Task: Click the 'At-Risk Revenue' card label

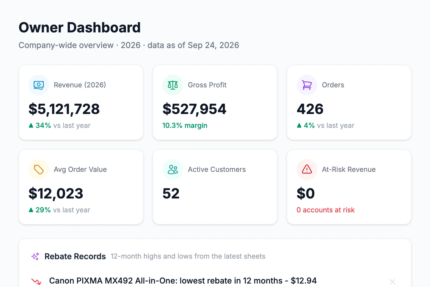Action: tap(349, 170)
